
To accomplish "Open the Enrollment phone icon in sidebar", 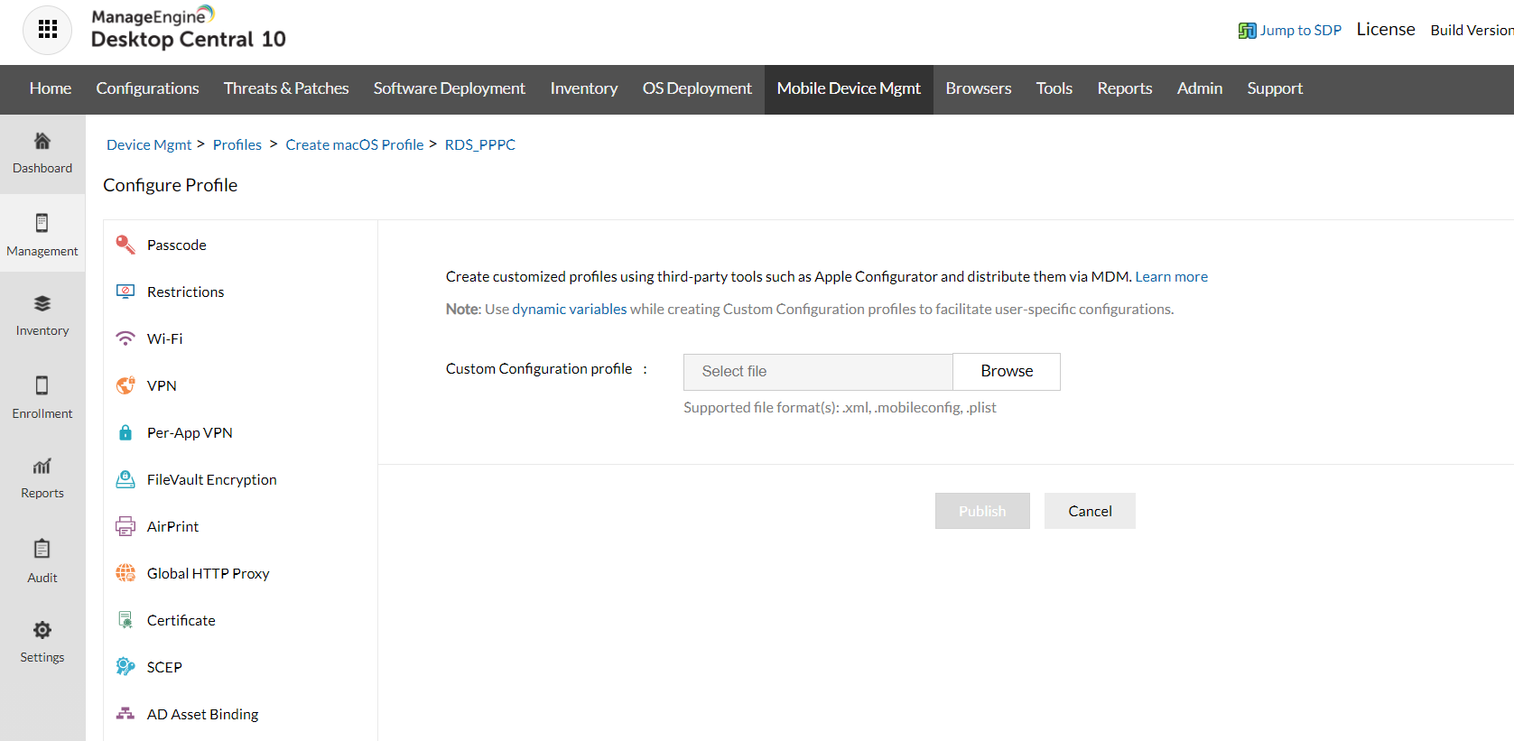I will (42, 385).
